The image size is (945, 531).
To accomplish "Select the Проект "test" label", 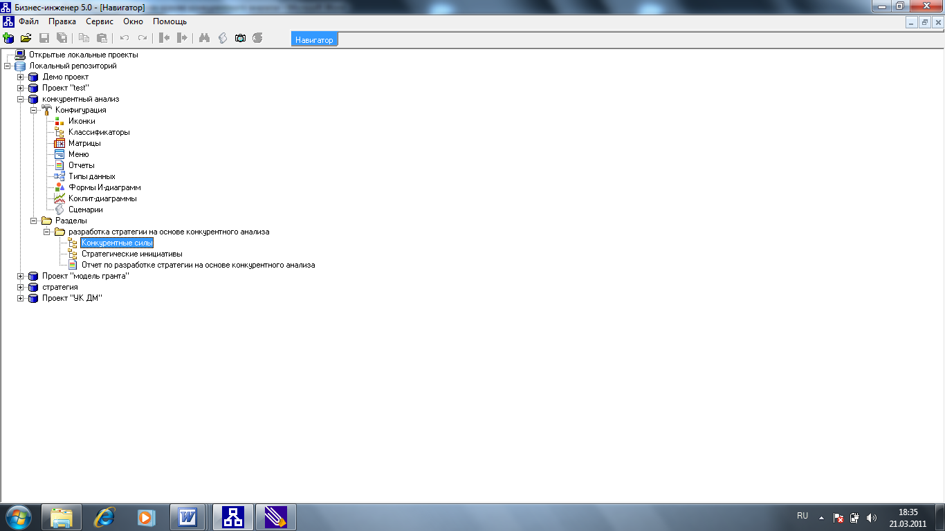I will click(66, 88).
